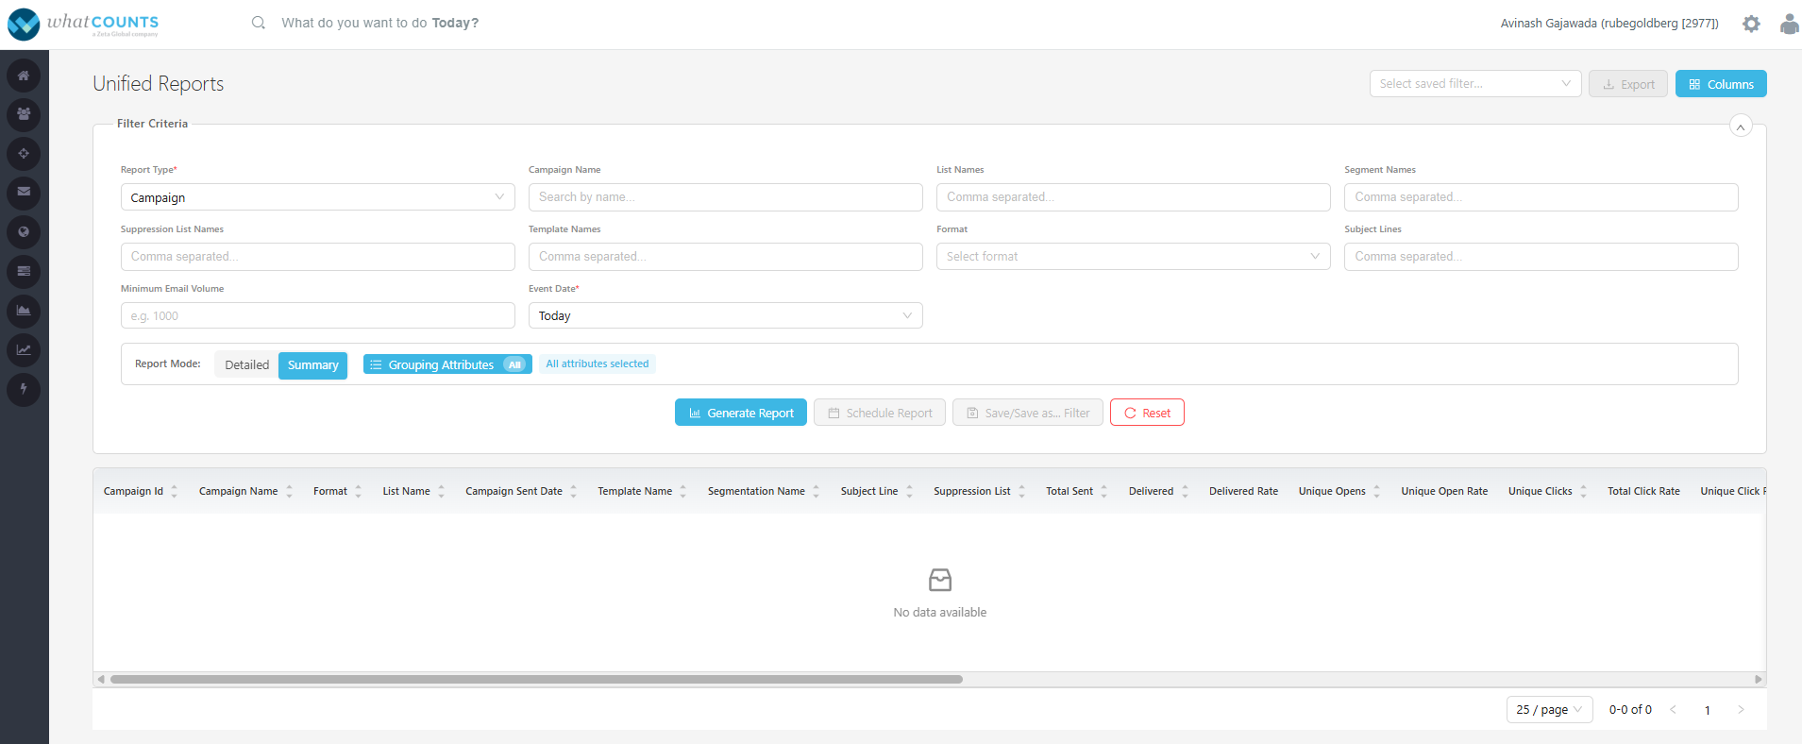This screenshot has width=1802, height=744.
Task: Click the red Reset button
Action: click(1147, 413)
